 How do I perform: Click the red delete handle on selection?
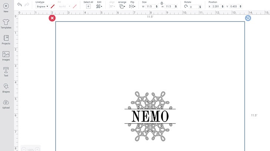point(52,18)
